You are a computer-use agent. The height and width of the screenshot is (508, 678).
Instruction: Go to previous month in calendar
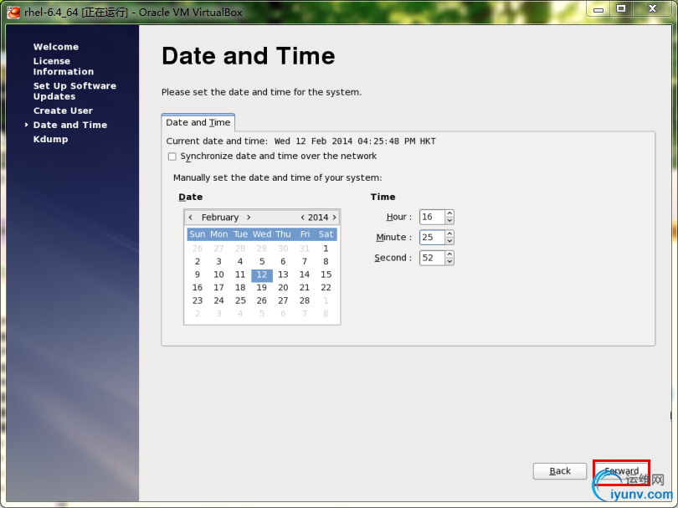coord(191,217)
